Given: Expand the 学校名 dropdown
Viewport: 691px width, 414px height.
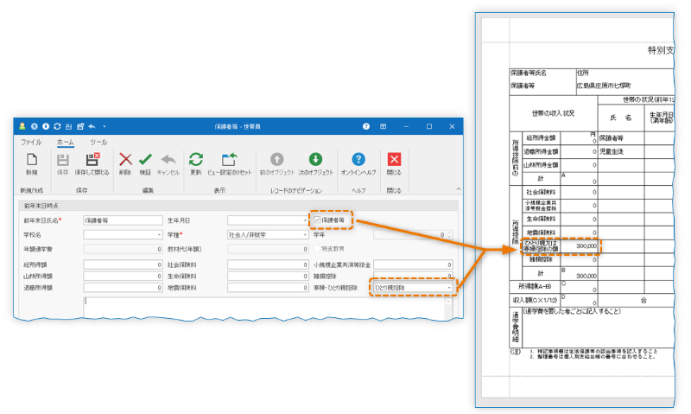Looking at the screenshot, I should tap(159, 234).
